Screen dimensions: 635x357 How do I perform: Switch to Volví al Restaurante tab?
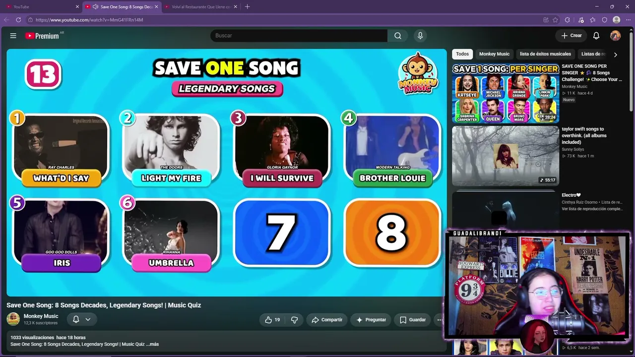point(201,7)
